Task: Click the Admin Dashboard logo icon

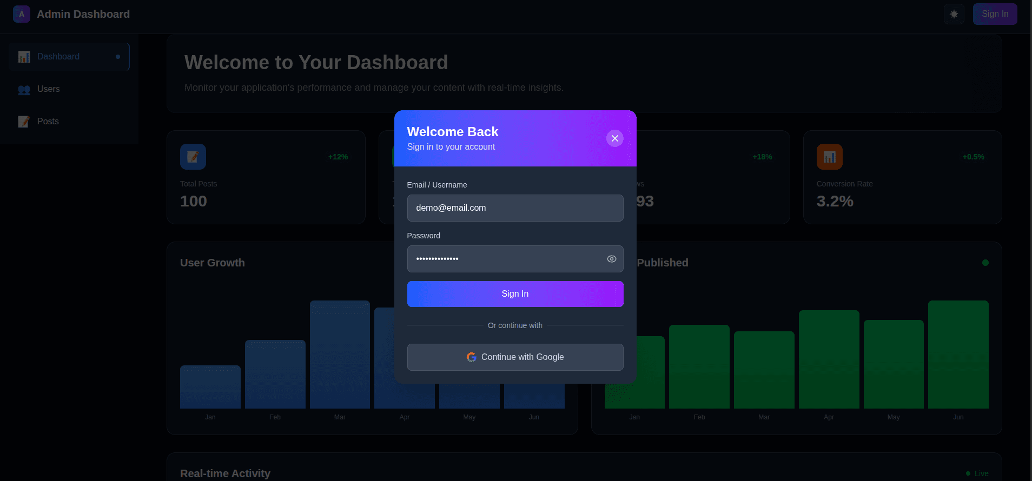Action: point(21,14)
